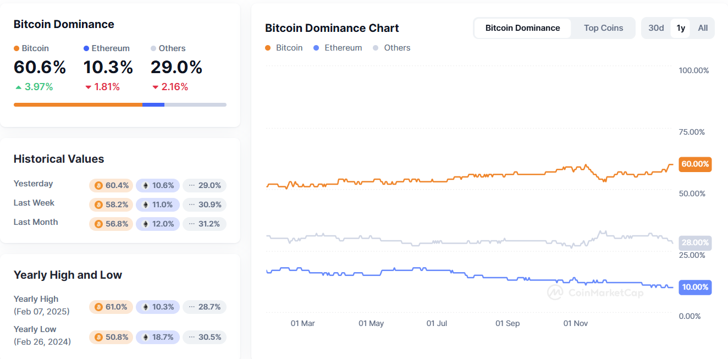
Task: Set chart range to 30d
Action: [656, 28]
